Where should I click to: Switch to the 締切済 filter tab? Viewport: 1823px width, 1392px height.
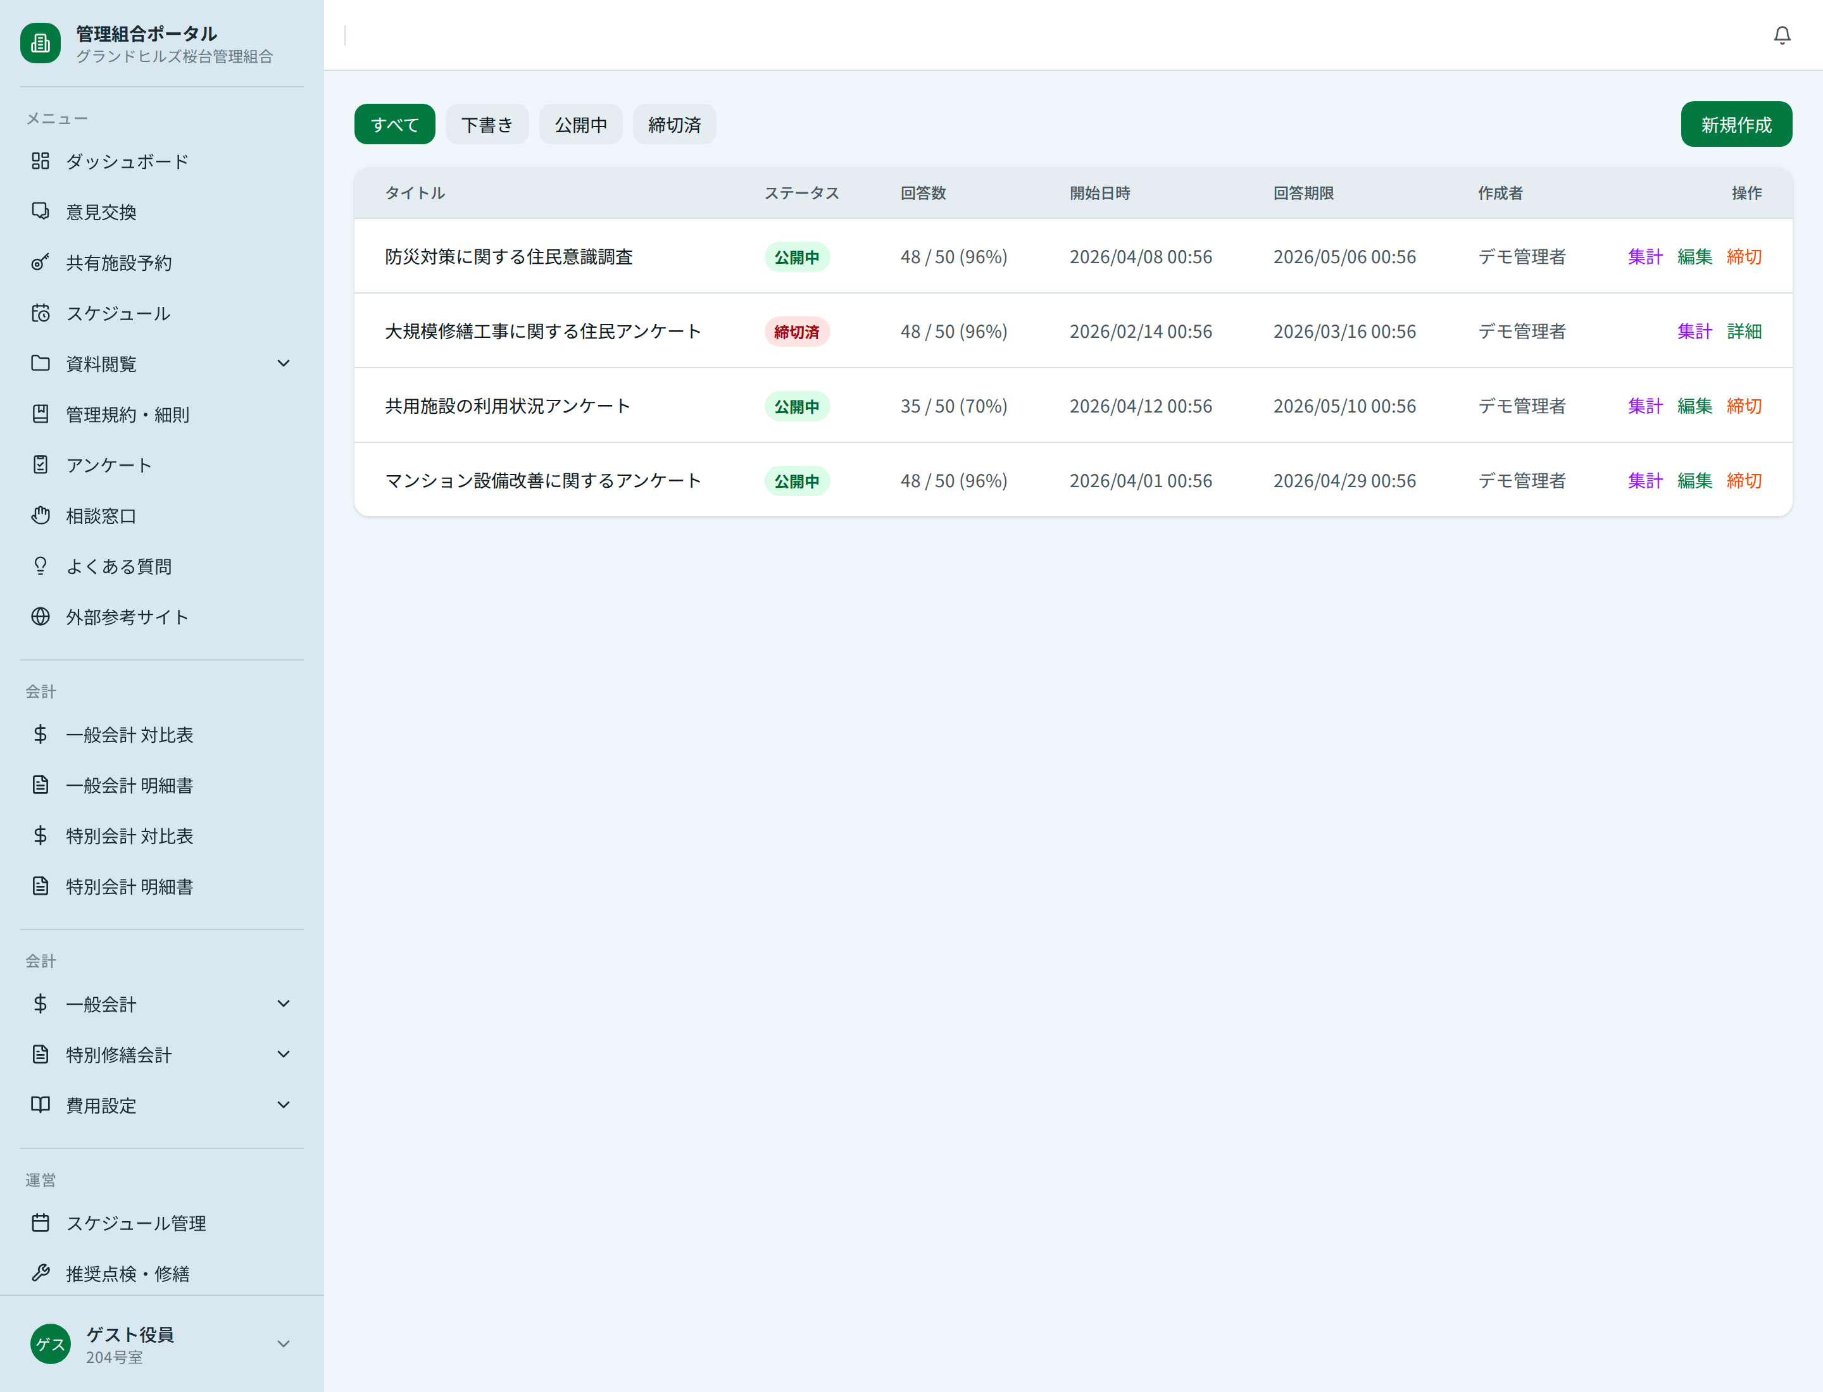(674, 124)
